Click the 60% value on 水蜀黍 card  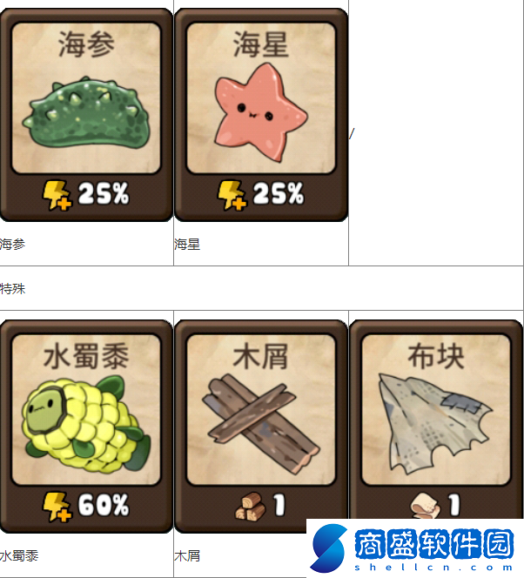pyautogui.click(x=104, y=505)
